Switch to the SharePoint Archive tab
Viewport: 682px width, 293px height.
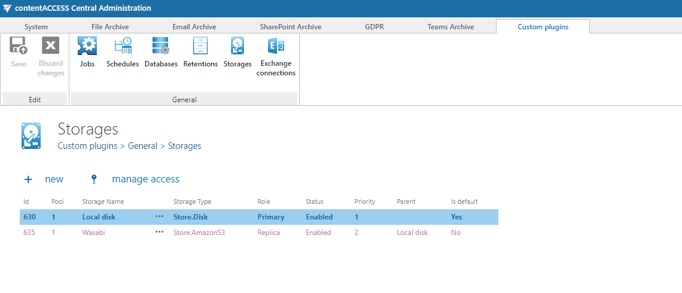click(x=291, y=26)
